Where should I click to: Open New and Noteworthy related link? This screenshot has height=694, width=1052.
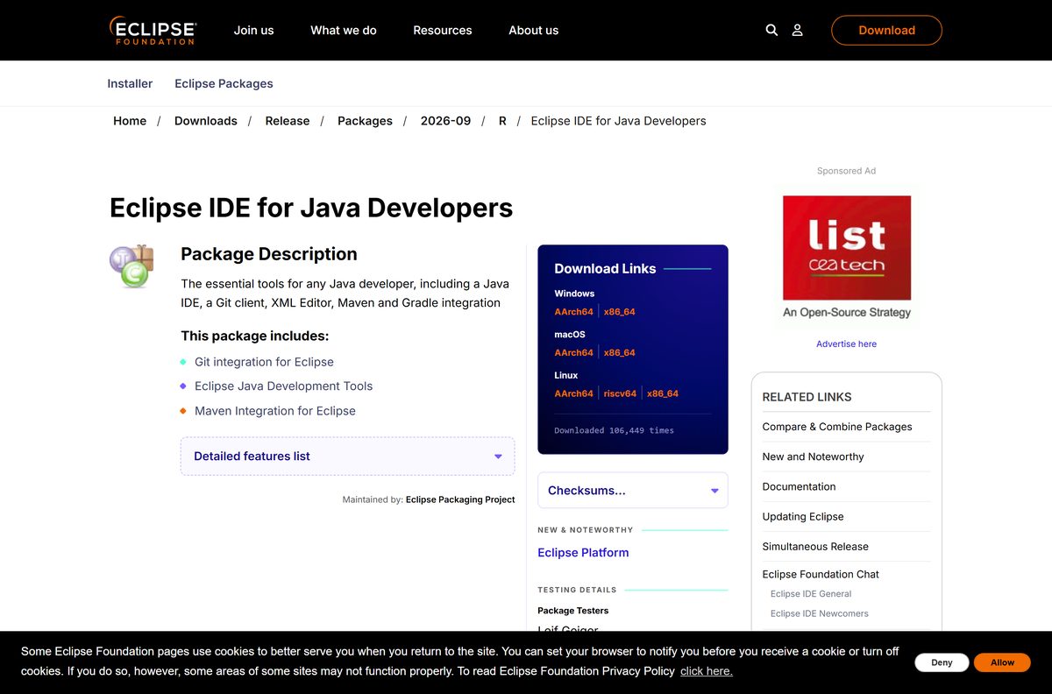[813, 457]
